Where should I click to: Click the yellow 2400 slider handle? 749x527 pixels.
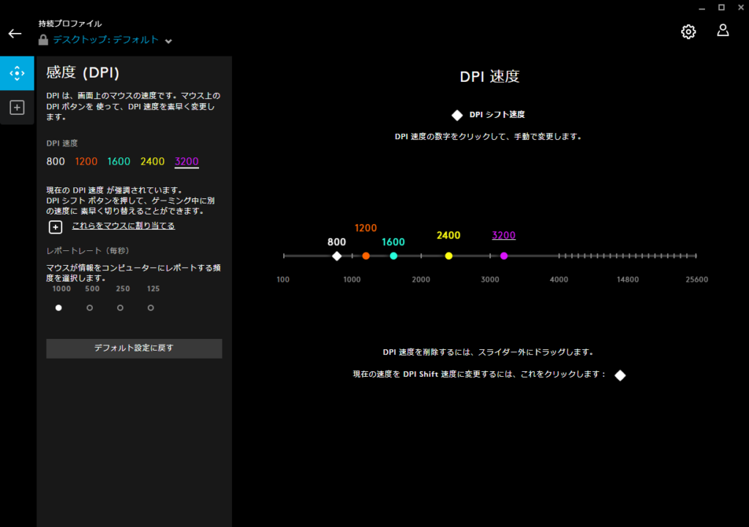coord(448,256)
